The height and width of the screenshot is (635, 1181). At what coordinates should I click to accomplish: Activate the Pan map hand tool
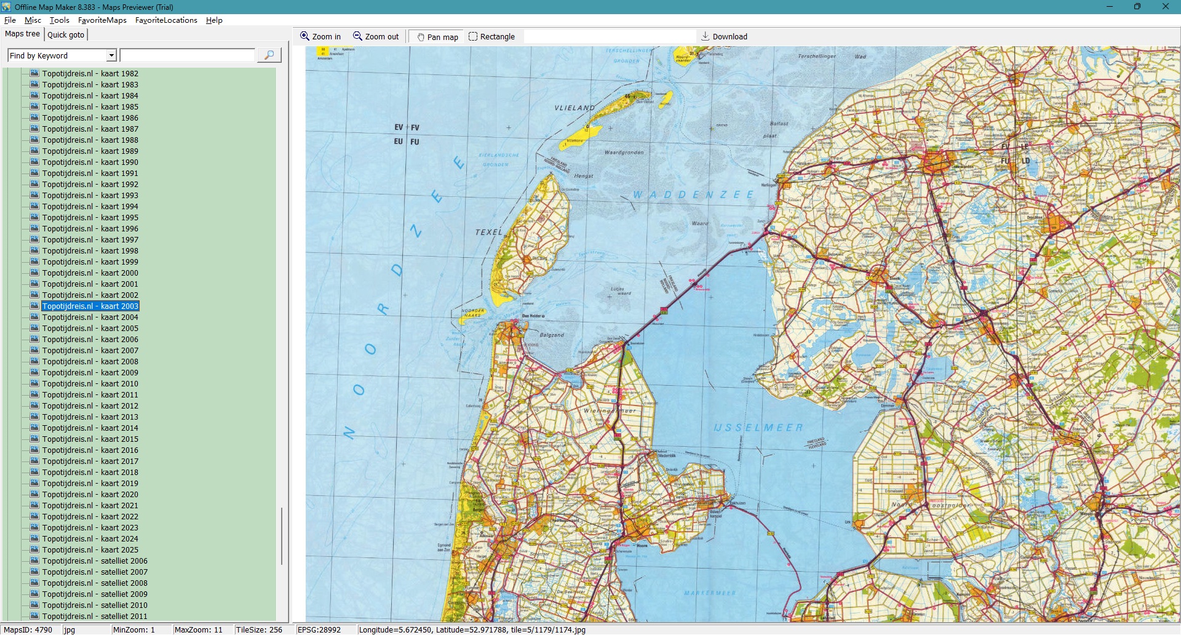[421, 37]
